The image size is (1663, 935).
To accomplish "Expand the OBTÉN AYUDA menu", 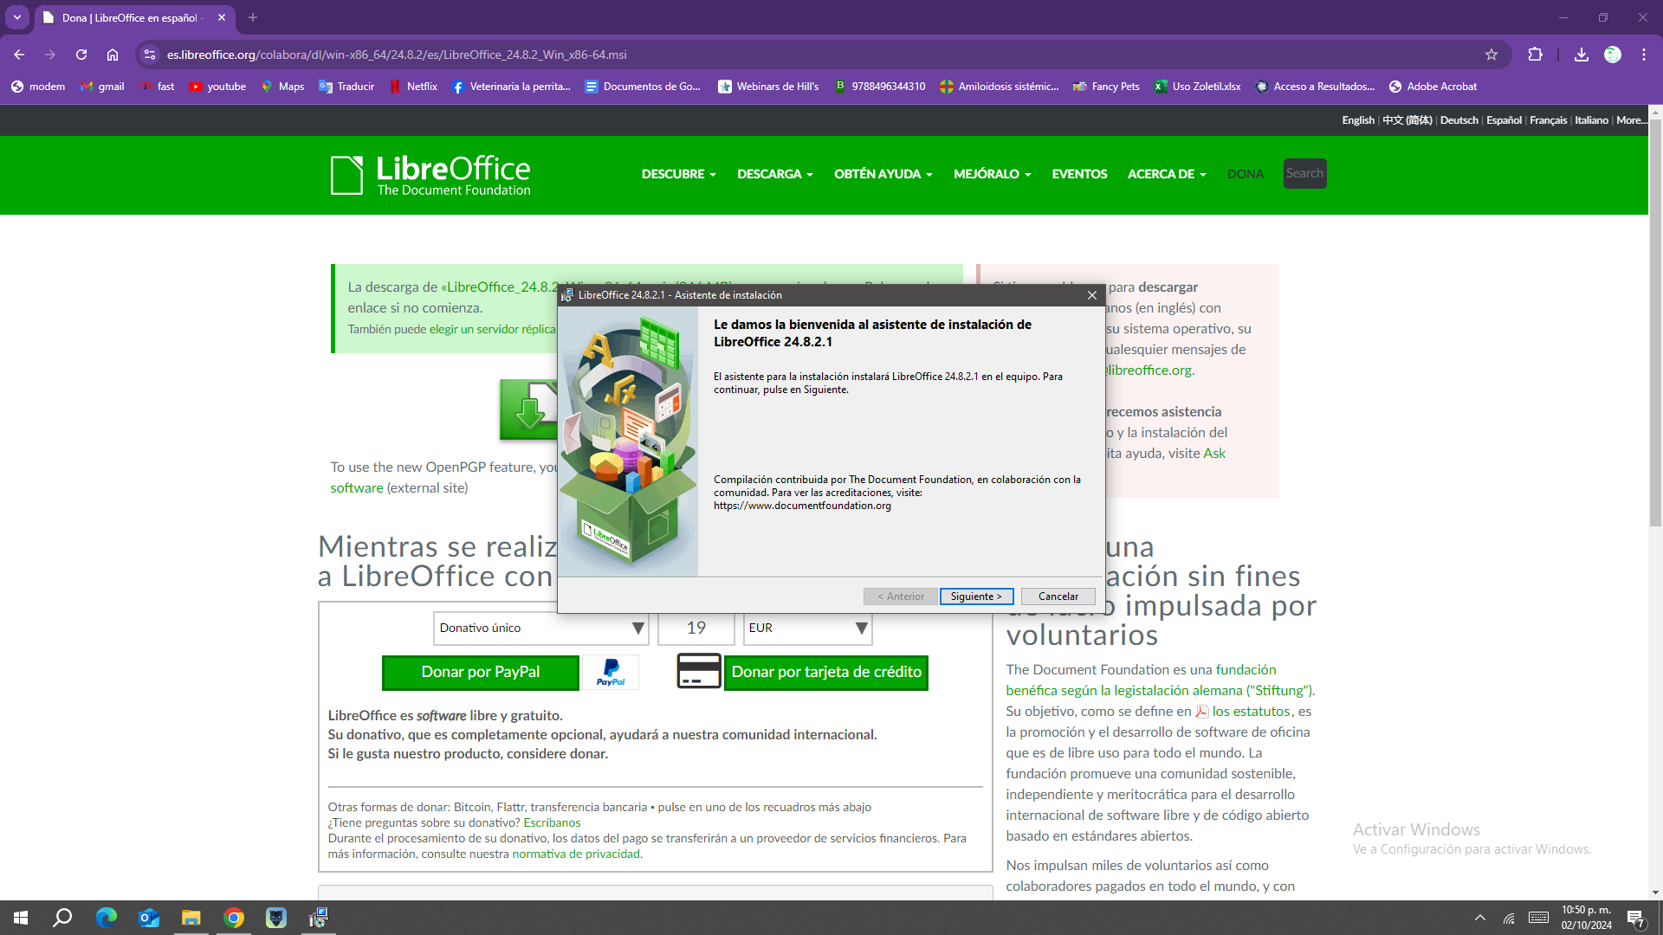I will coord(883,174).
